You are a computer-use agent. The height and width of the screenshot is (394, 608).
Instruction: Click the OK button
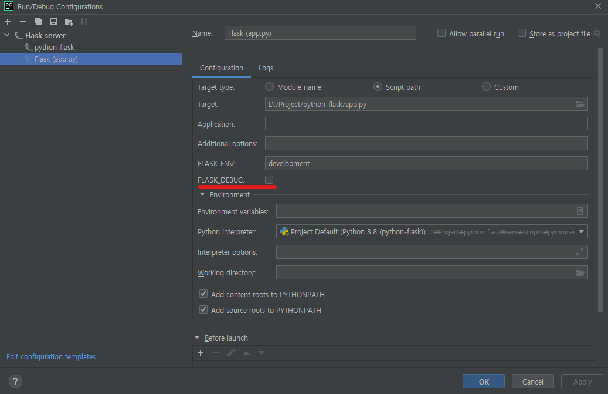click(x=484, y=382)
